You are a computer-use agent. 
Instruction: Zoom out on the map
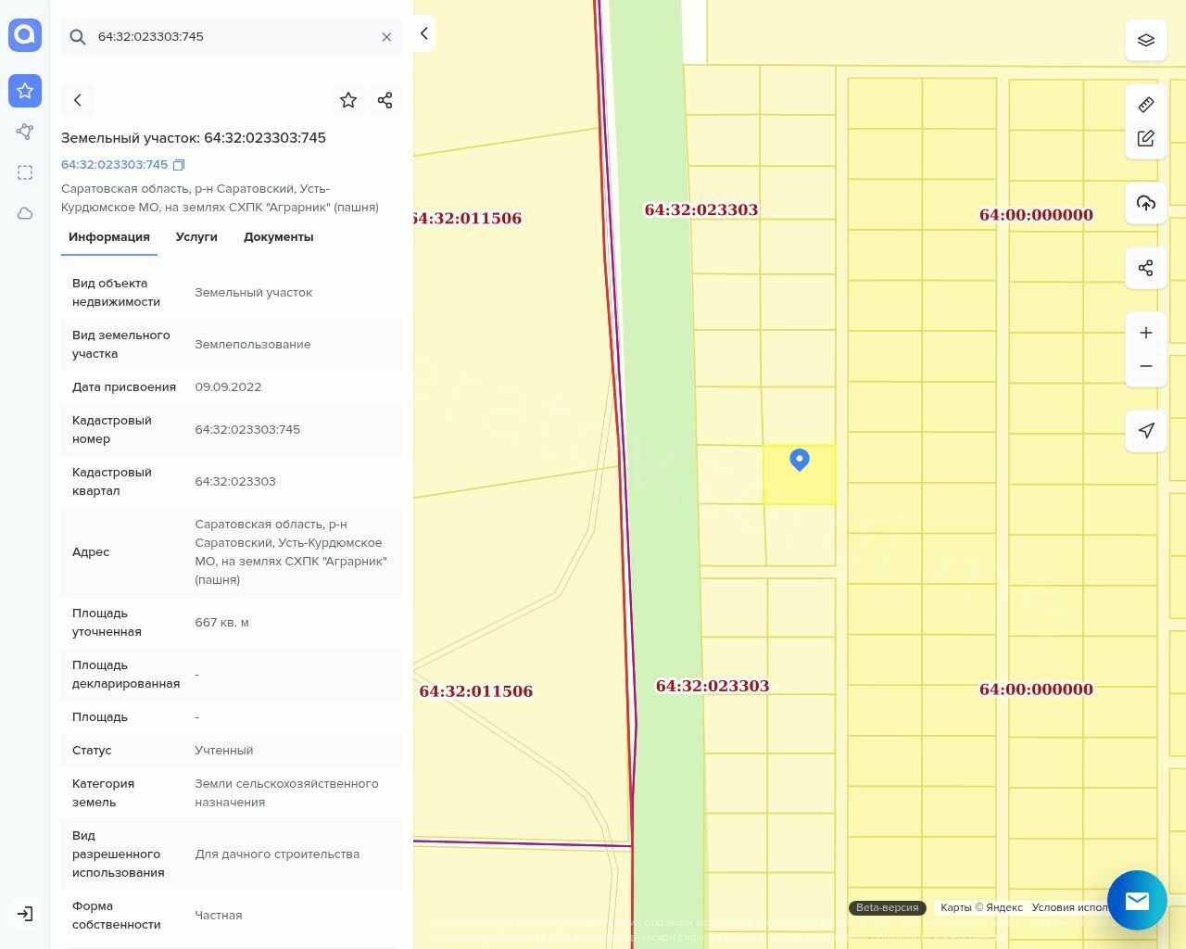(1145, 366)
